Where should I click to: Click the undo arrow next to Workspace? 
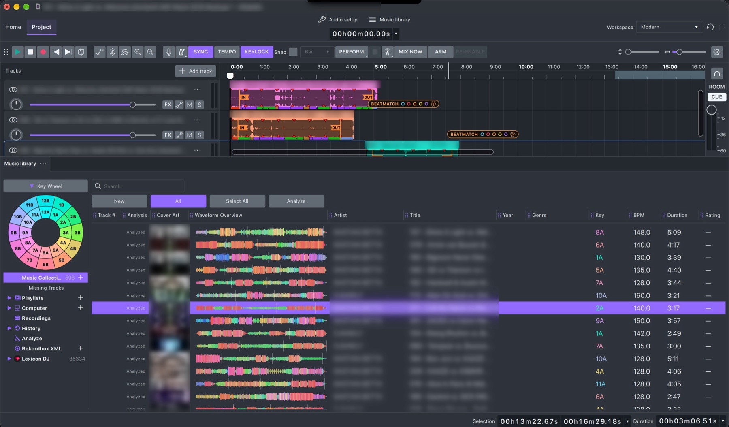tap(710, 27)
